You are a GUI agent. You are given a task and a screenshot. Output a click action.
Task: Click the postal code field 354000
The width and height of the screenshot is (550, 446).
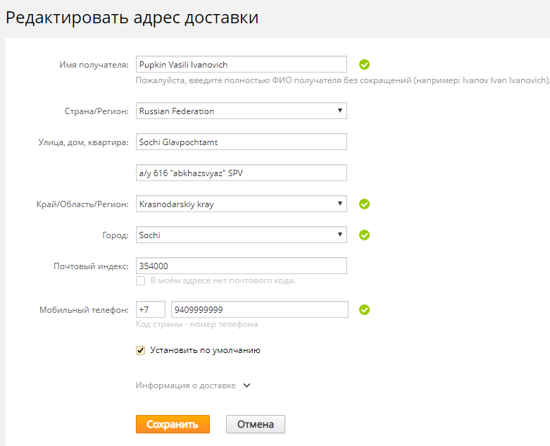pos(242,266)
